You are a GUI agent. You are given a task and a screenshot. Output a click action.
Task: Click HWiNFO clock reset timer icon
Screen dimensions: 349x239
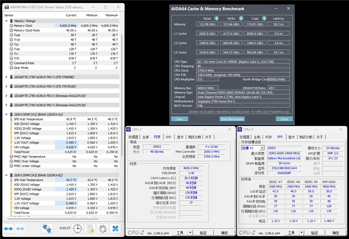click(x=78, y=229)
